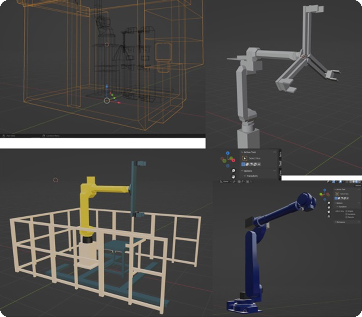Enable Locations checkbox under Affect Only
Screen dimensions: 362x317
coord(346,214)
